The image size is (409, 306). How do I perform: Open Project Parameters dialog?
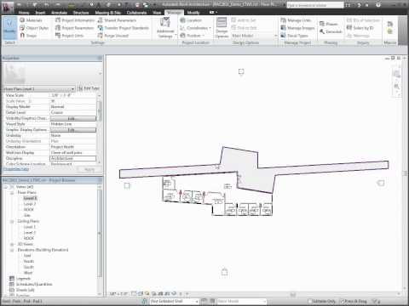pos(74,28)
